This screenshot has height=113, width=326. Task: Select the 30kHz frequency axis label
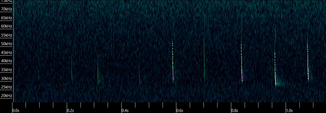pyautogui.click(x=6, y=79)
